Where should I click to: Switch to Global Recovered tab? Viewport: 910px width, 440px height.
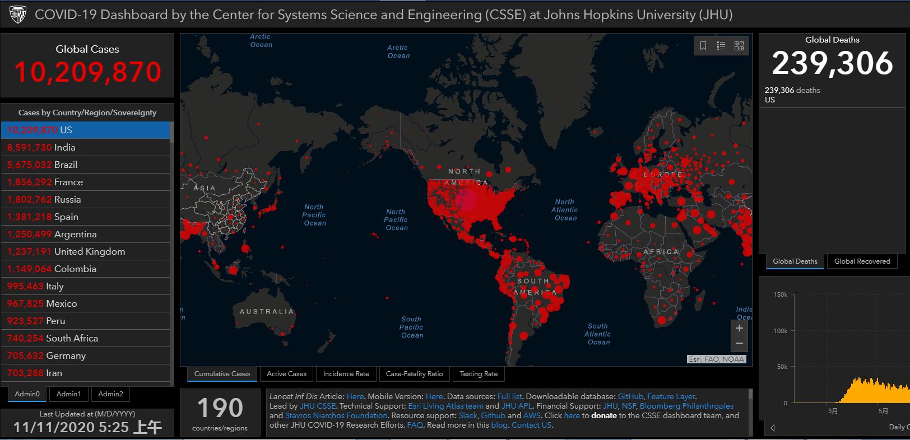click(x=862, y=261)
